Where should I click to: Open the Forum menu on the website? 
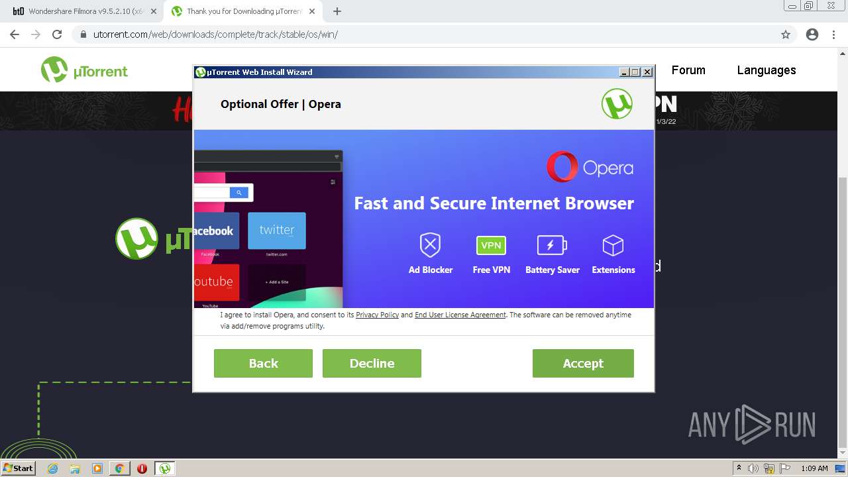tap(688, 70)
